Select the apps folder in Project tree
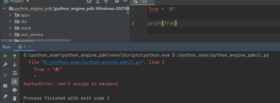This screenshot has height=103, width=280. 25,15
